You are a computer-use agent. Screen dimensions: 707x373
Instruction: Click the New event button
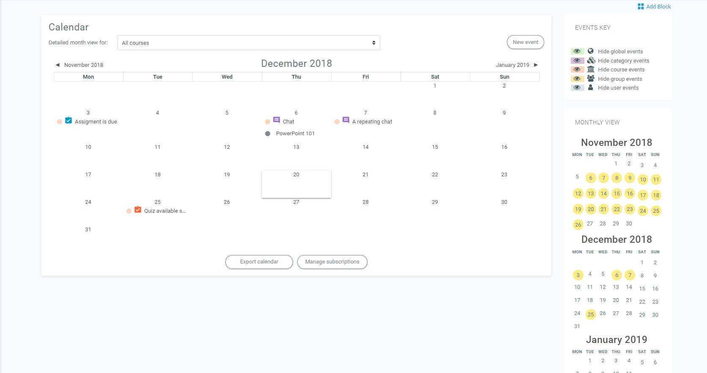[x=525, y=42]
